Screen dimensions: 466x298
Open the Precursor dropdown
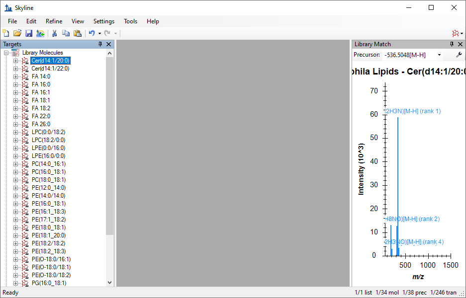(x=439, y=55)
